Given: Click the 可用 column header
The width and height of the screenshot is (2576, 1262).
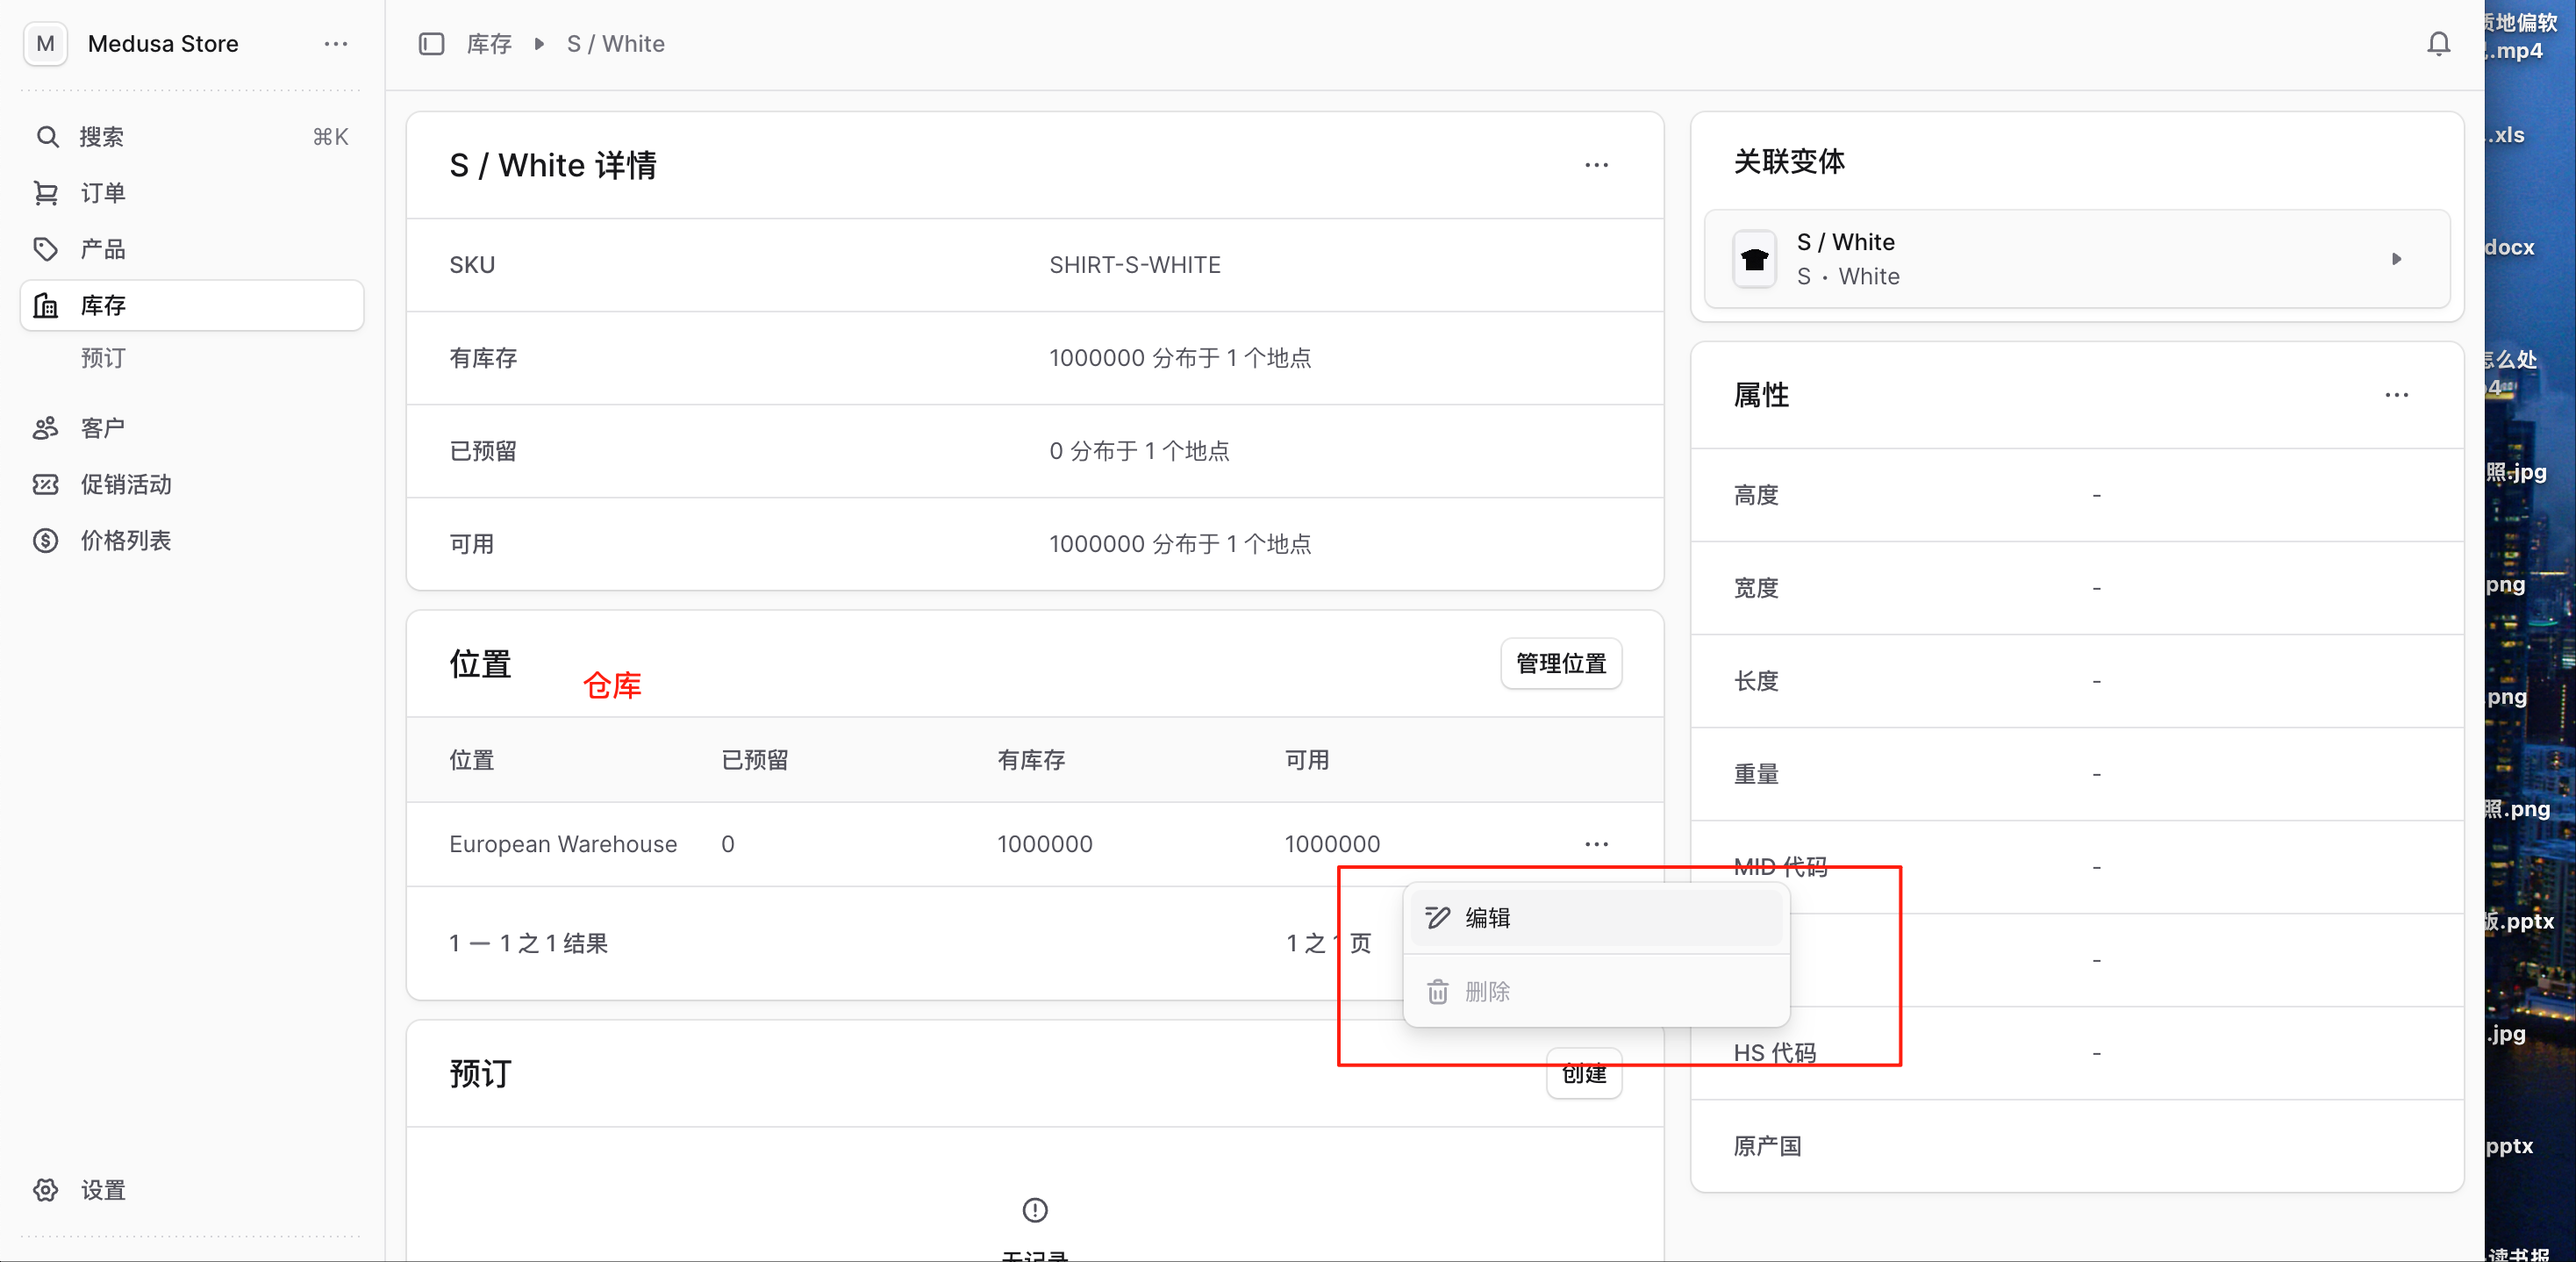Looking at the screenshot, I should (x=1307, y=760).
